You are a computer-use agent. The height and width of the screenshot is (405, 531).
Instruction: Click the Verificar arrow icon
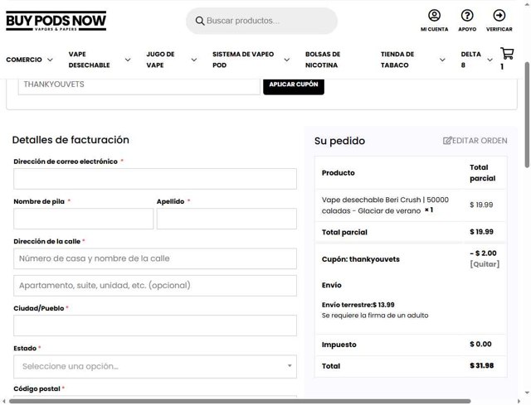pyautogui.click(x=499, y=16)
